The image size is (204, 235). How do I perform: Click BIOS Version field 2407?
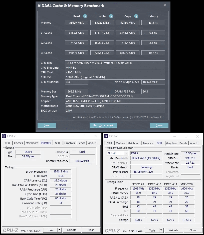[115, 111]
